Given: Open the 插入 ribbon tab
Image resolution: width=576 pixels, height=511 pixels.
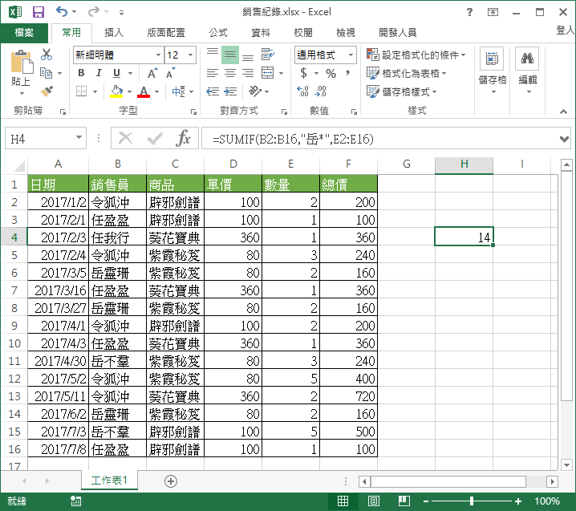Looking at the screenshot, I should [x=114, y=33].
